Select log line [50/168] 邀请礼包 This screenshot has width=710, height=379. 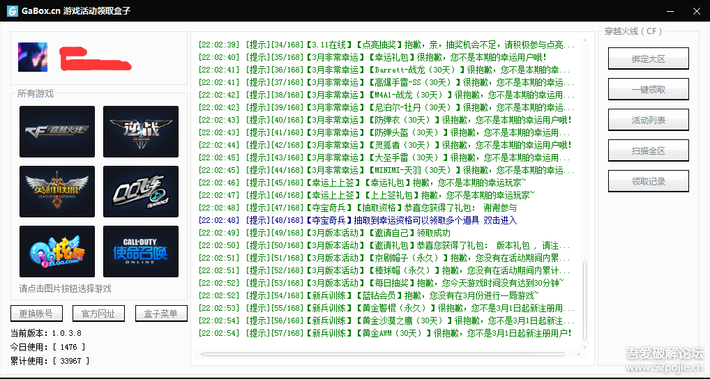coord(384,245)
